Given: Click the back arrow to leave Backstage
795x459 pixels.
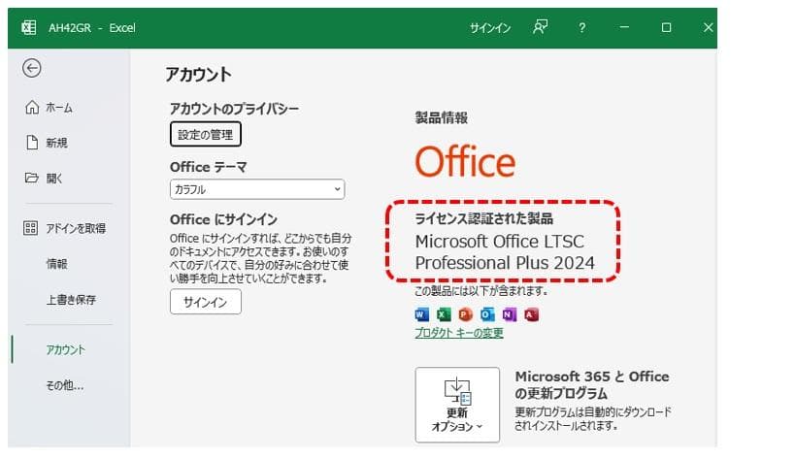Looking at the screenshot, I should point(31,68).
